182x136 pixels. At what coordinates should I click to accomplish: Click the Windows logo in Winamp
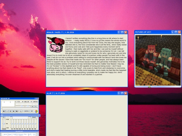[36, 111]
